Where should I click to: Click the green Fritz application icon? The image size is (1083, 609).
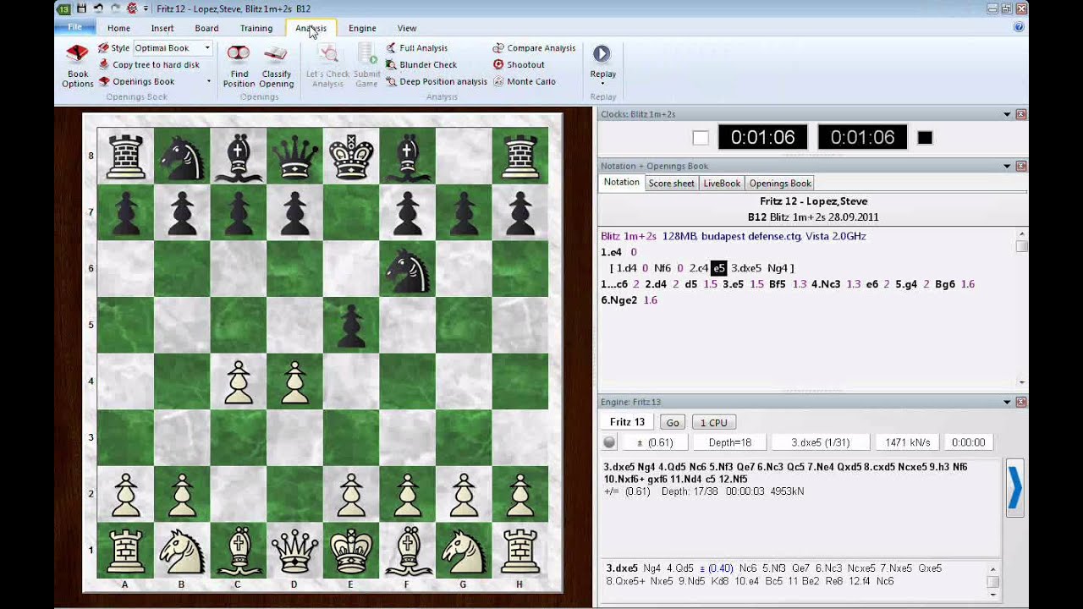pyautogui.click(x=64, y=8)
